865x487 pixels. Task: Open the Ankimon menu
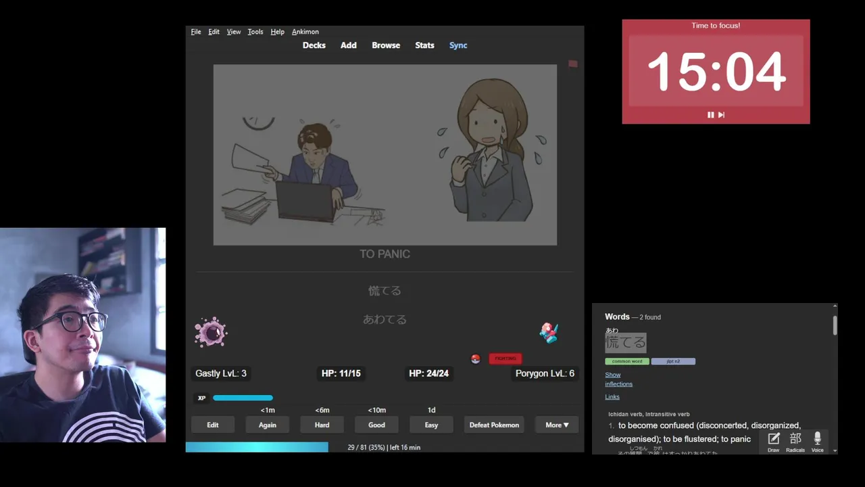point(305,32)
